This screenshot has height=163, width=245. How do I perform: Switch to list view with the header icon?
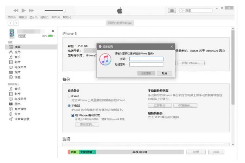tap(172, 11)
